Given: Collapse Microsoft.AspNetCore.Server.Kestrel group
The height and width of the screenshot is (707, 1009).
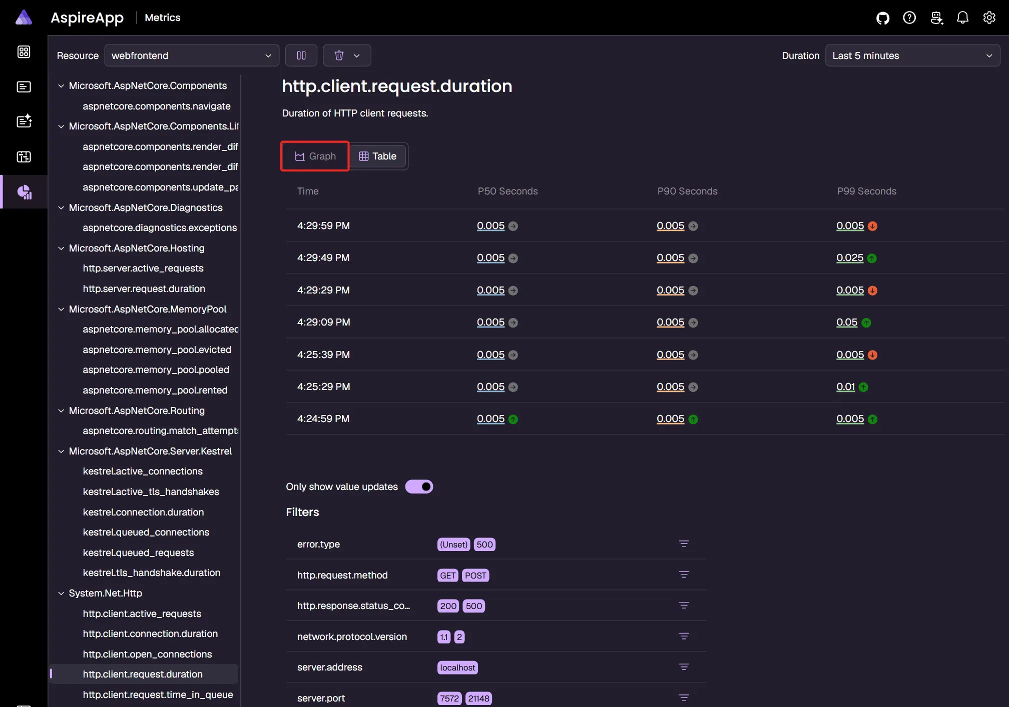Looking at the screenshot, I should (61, 451).
